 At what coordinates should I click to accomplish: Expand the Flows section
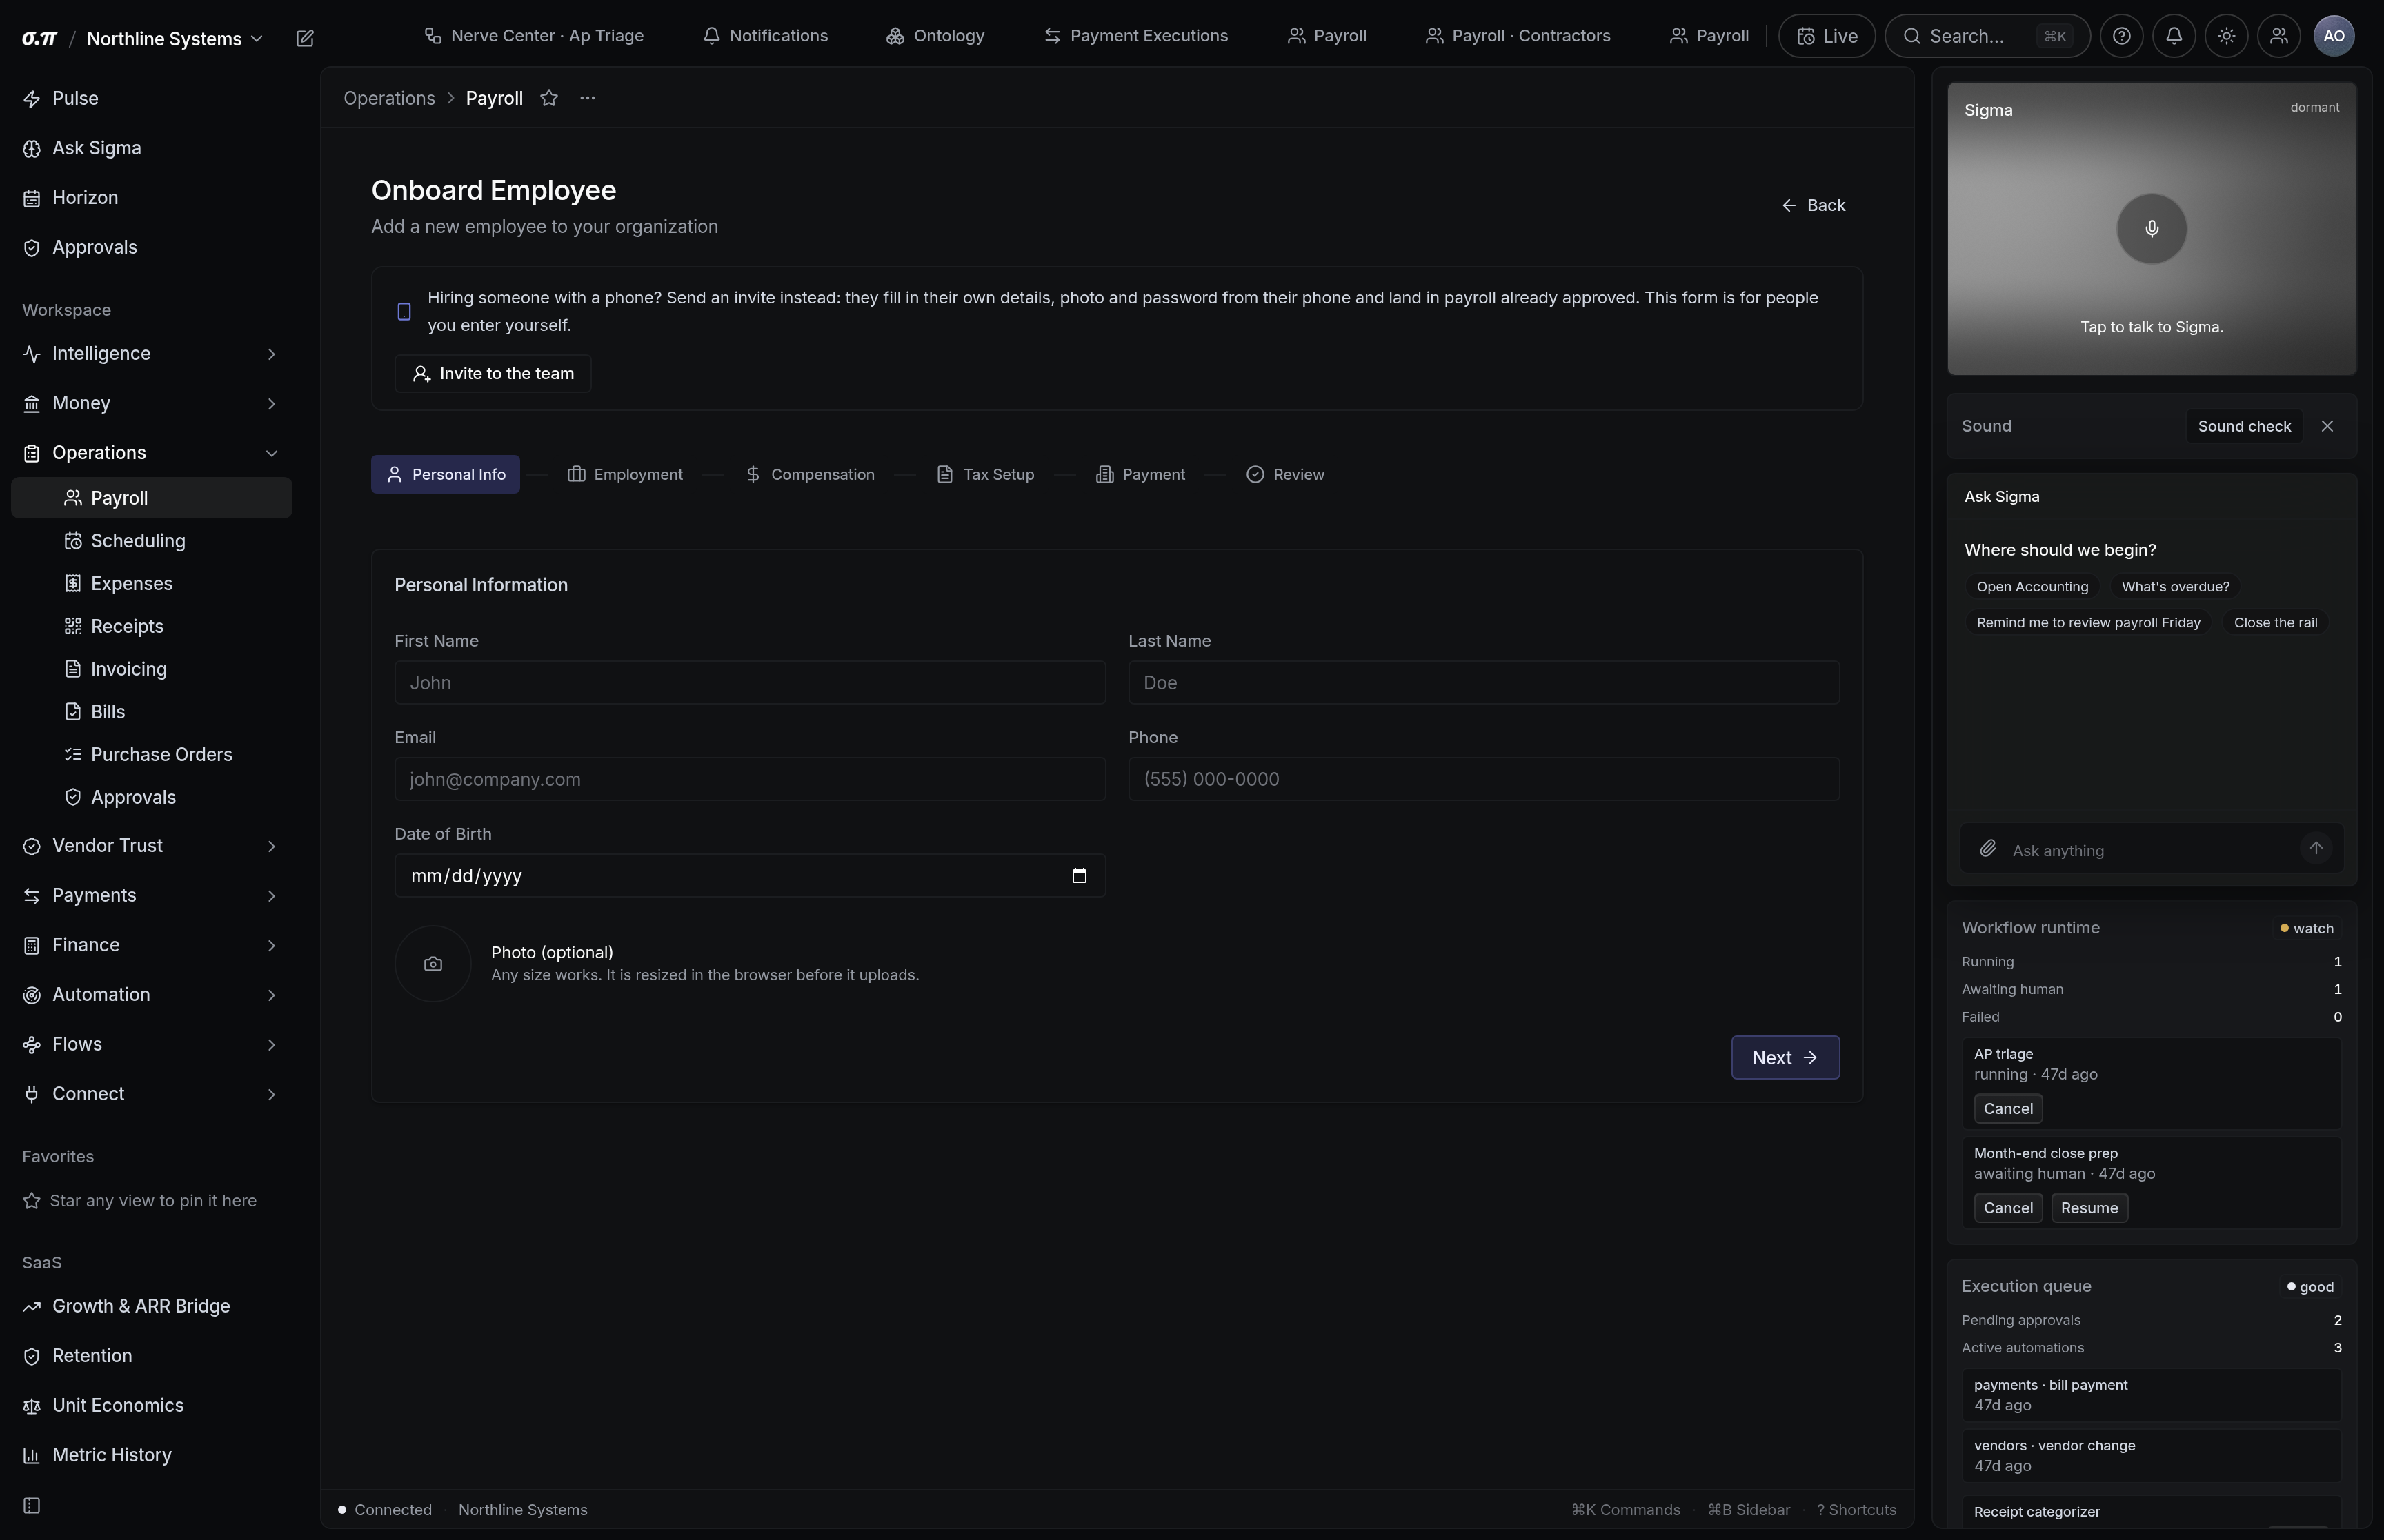tap(151, 1044)
